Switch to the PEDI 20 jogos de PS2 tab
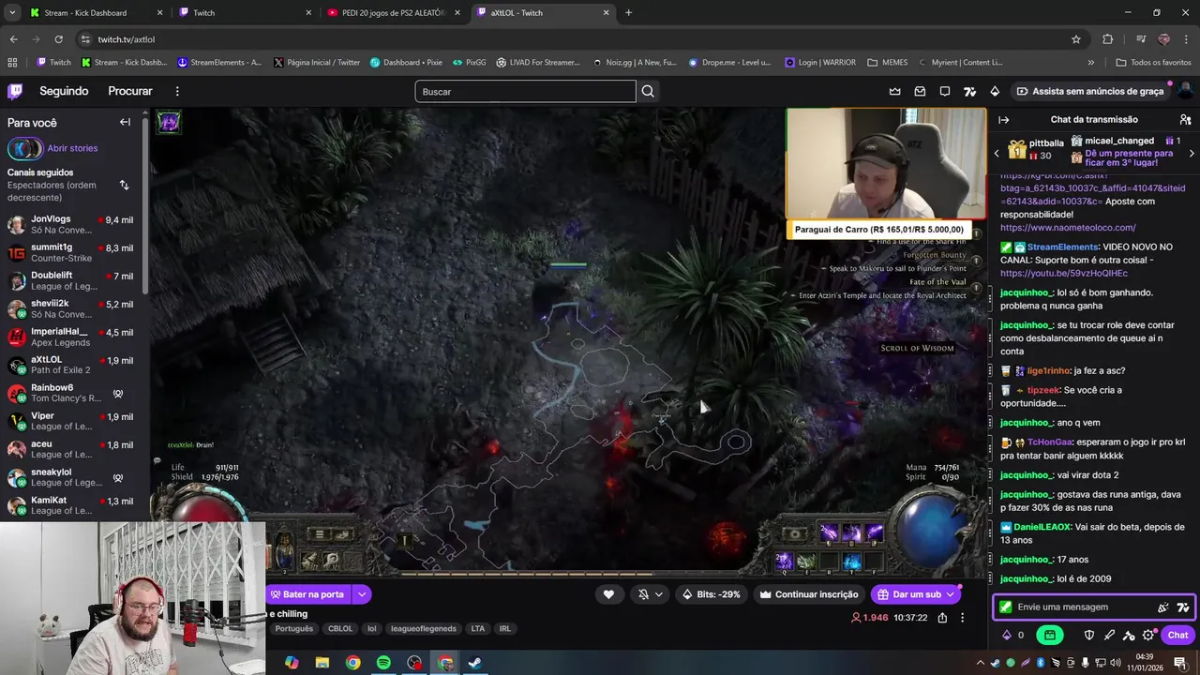This screenshot has width=1200, height=675. [393, 13]
